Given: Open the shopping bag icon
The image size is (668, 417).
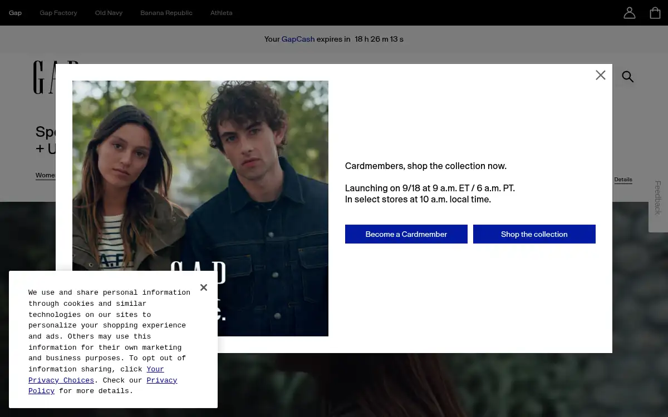Looking at the screenshot, I should [655, 13].
